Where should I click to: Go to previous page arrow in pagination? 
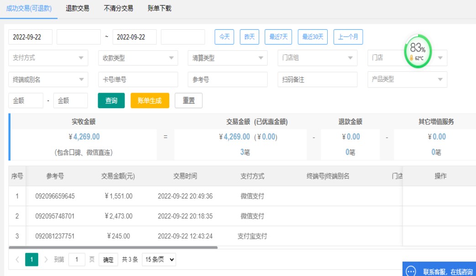[x=17, y=260]
